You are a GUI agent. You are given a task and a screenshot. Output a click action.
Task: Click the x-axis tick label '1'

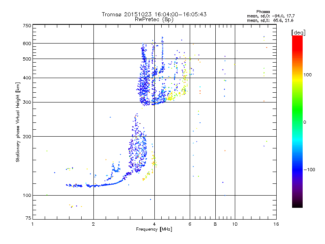(x=32, y=224)
